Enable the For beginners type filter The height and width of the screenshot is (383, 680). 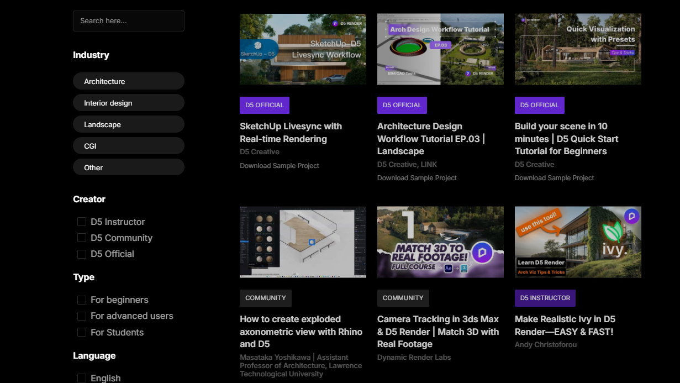click(82, 300)
